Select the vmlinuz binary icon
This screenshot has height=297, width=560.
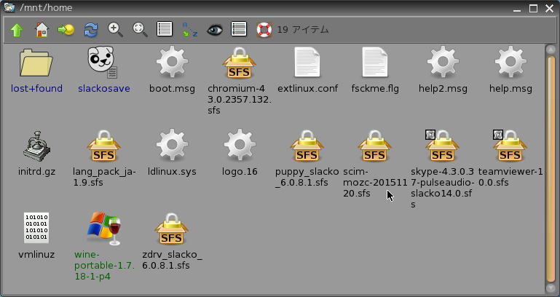click(36, 228)
